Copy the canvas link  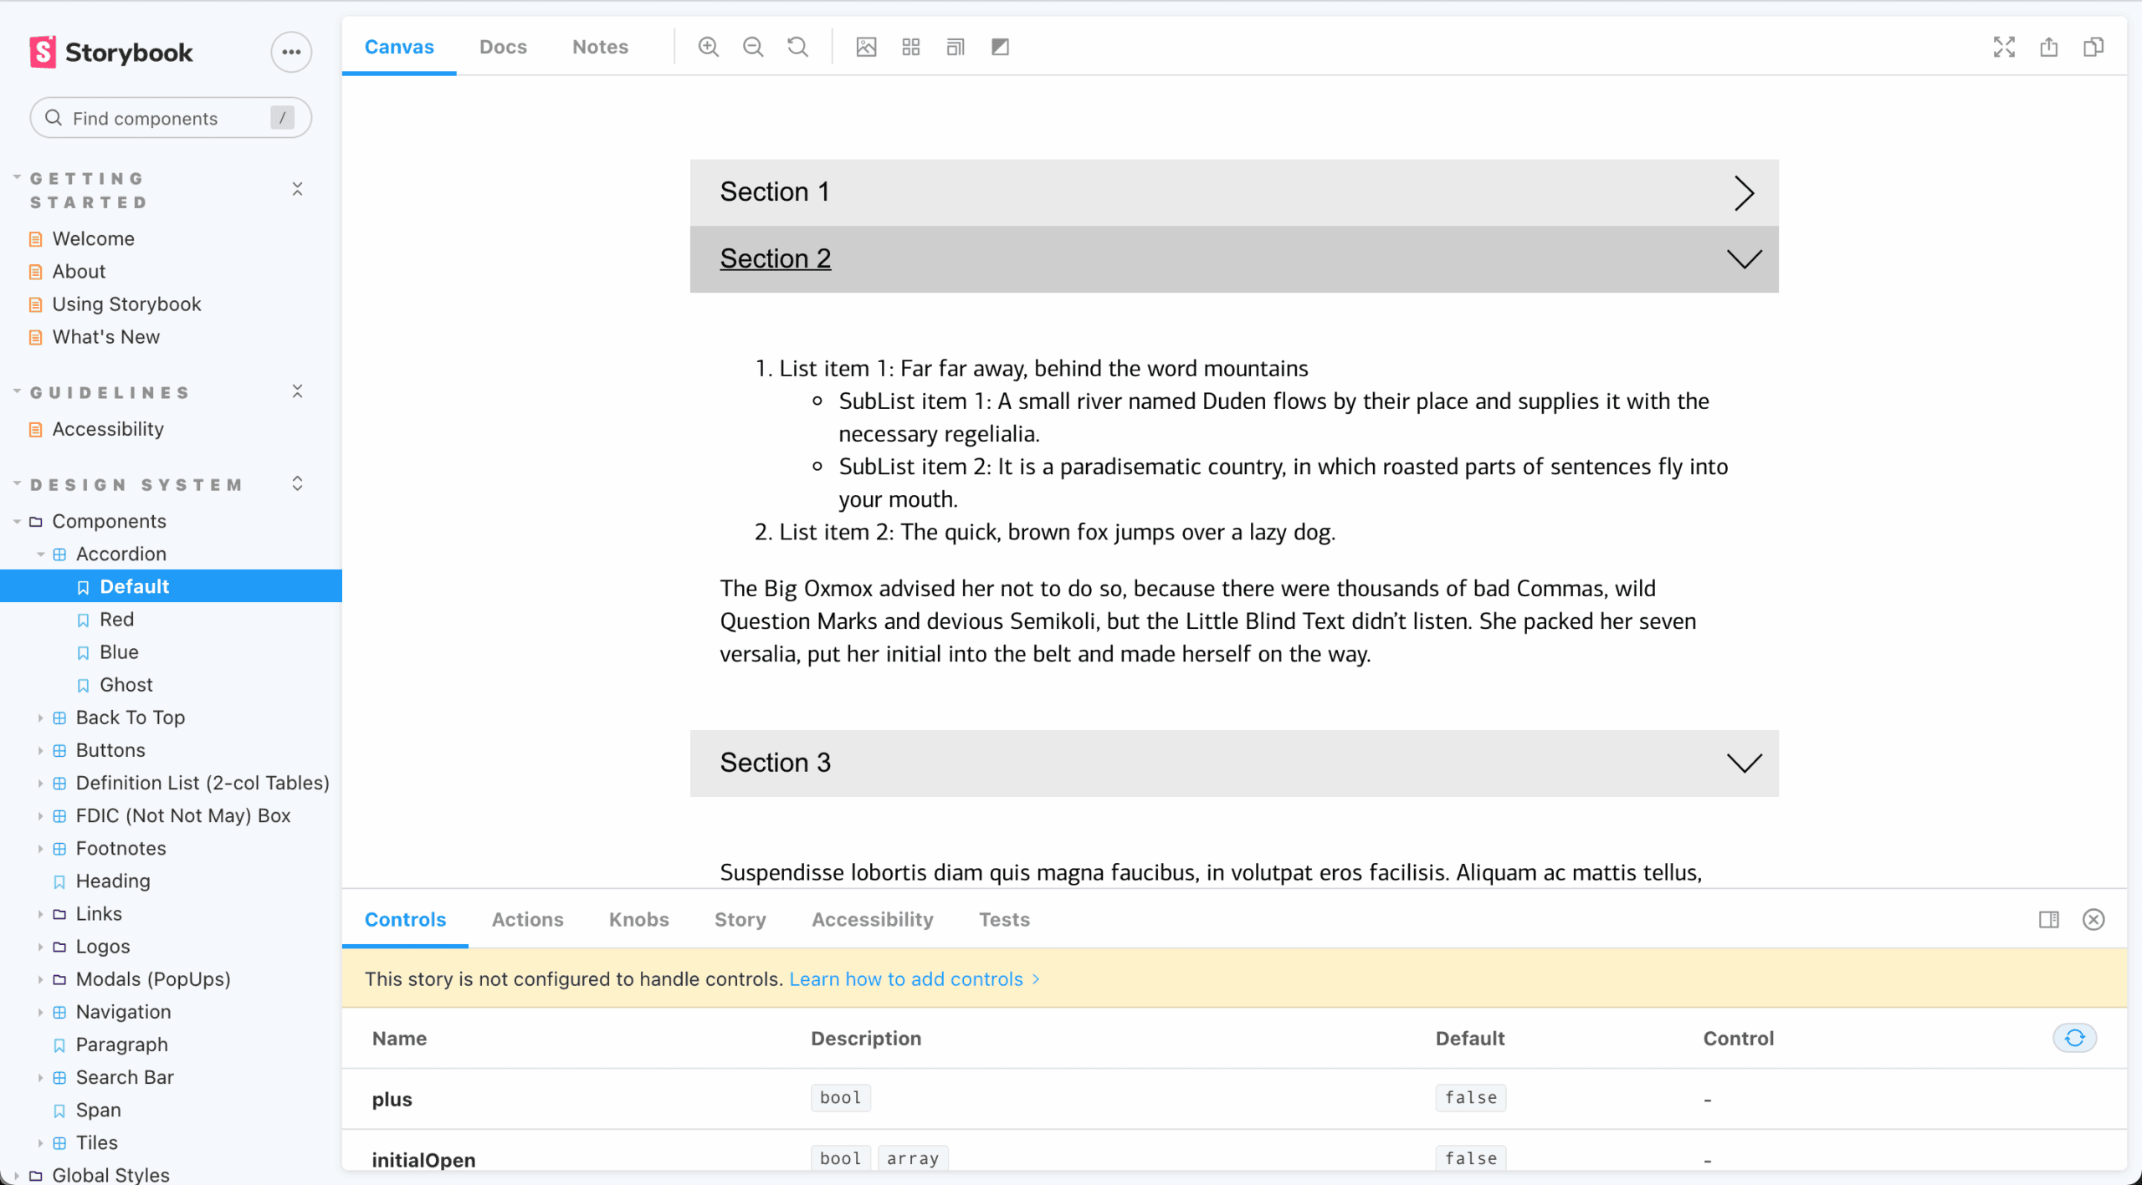[x=2093, y=47]
